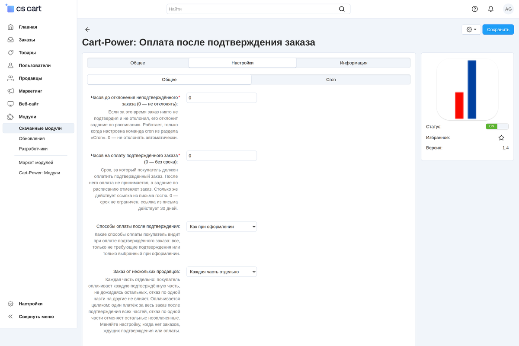Click the Маркетинг megaphone icon
Viewport: 519px width, 346px height.
point(11,91)
